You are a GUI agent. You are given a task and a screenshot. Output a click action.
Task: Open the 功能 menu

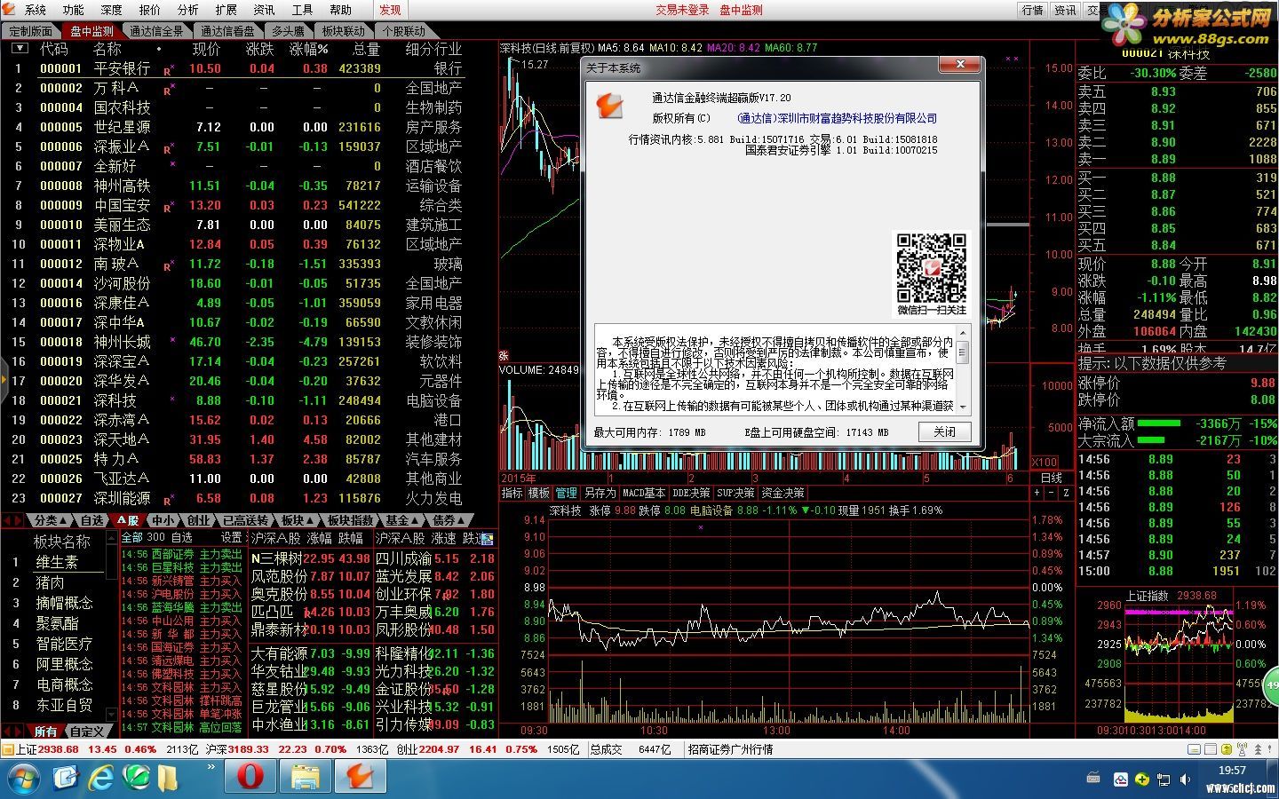pyautogui.click(x=74, y=10)
